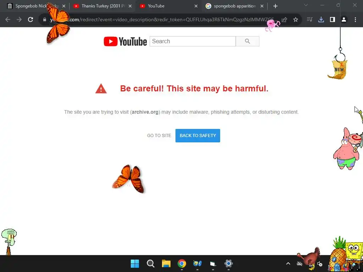
Task: Click the archive.org bold text in warning
Action: point(145,112)
